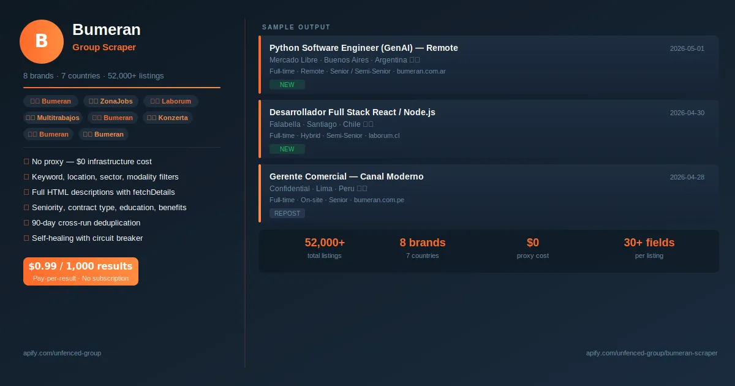Click the Full HTML descriptions with fetchDetails feature
The image size is (735, 386).
[x=99, y=192]
